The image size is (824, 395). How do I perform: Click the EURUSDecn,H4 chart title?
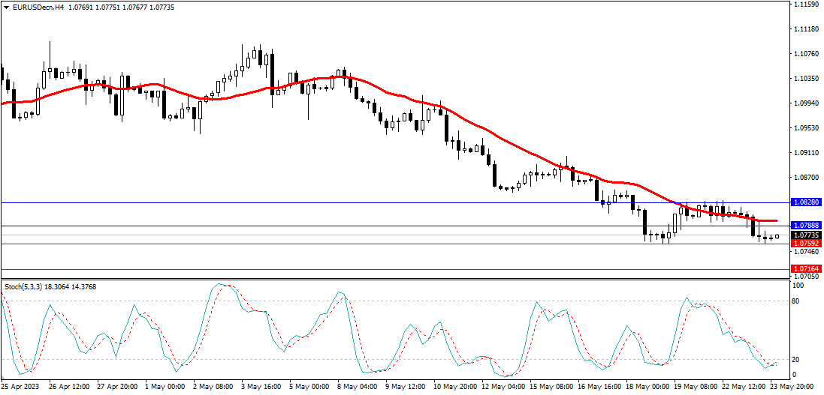[37, 7]
